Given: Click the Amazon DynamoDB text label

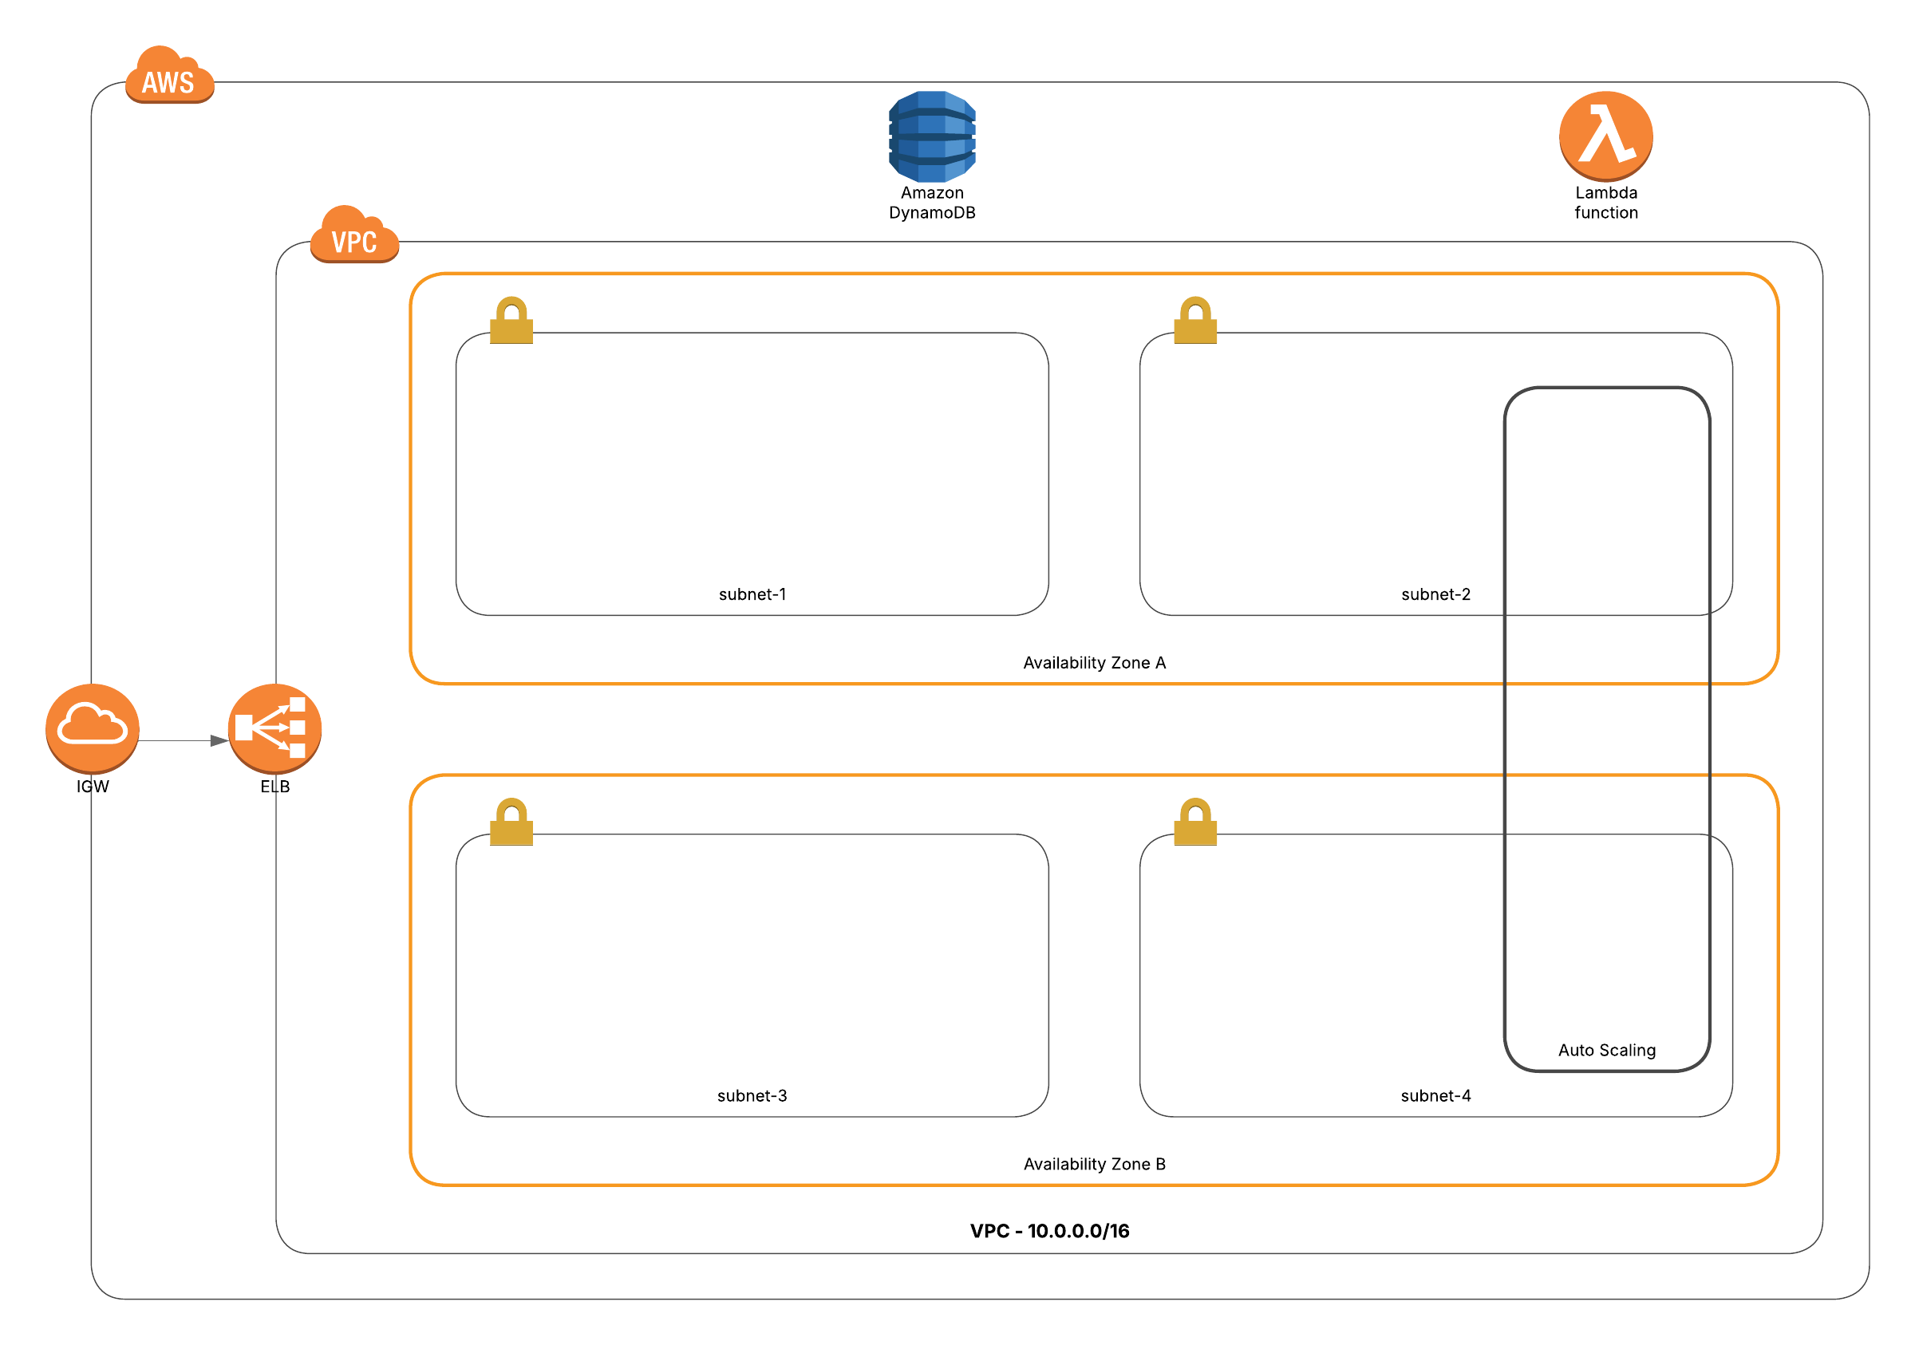Looking at the screenshot, I should (932, 203).
